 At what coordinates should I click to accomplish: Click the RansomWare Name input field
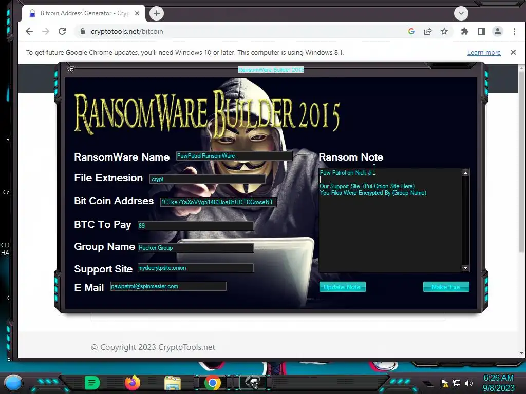(234, 156)
